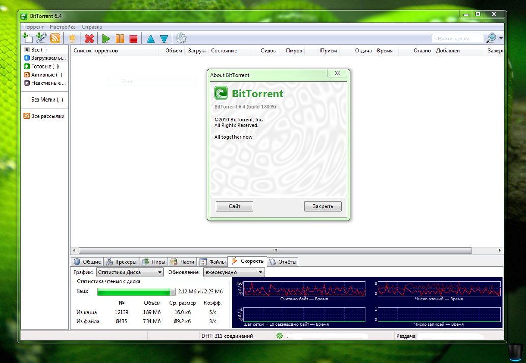This screenshot has width=526, height=363.
Task: Click the green cache 'Кэш' progress bar
Action: 136,292
